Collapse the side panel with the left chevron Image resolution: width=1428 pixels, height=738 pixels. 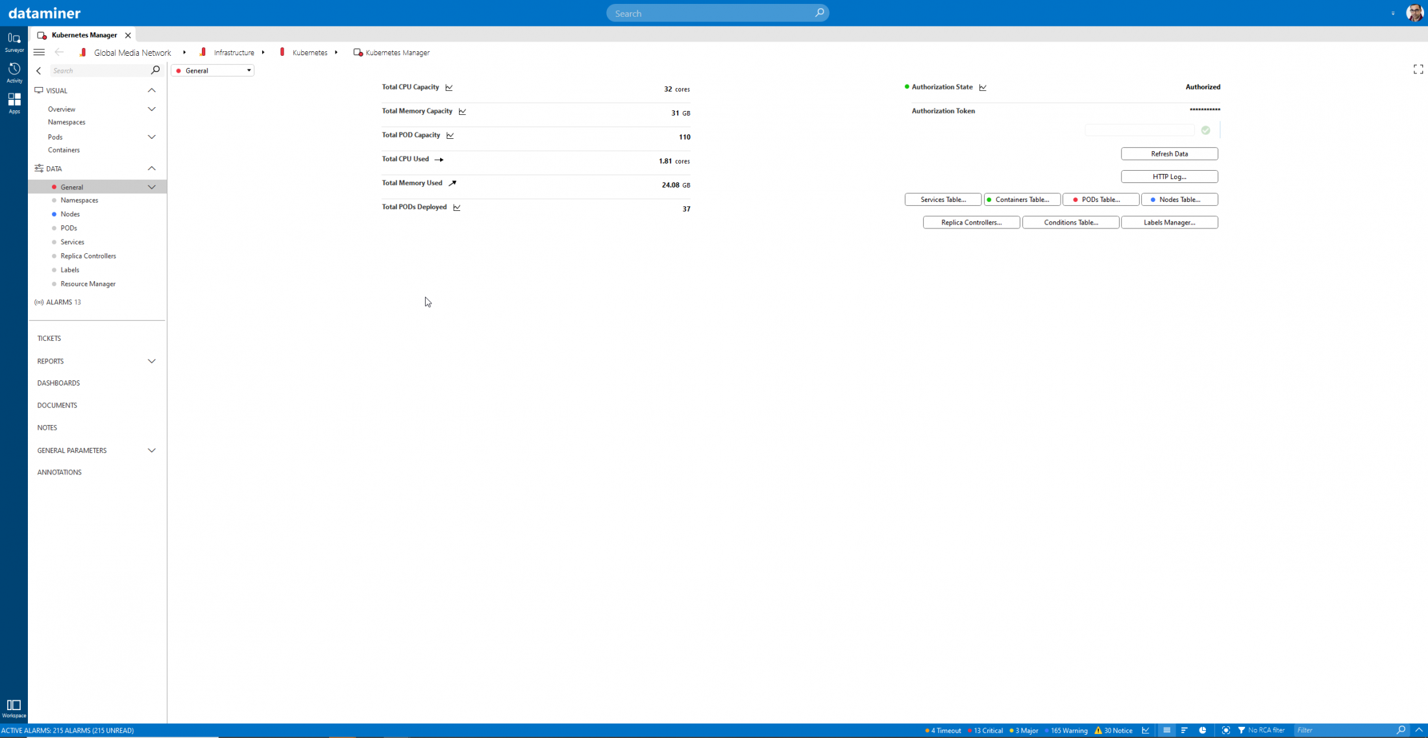(x=39, y=71)
